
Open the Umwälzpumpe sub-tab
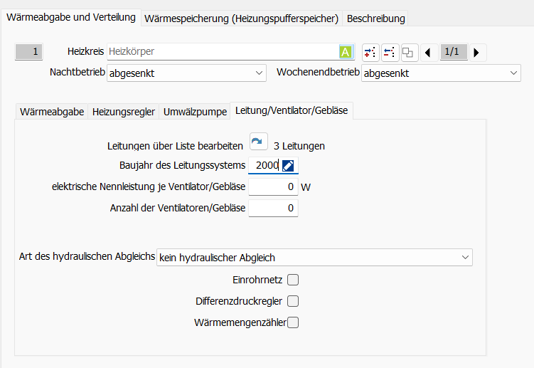[x=196, y=112]
